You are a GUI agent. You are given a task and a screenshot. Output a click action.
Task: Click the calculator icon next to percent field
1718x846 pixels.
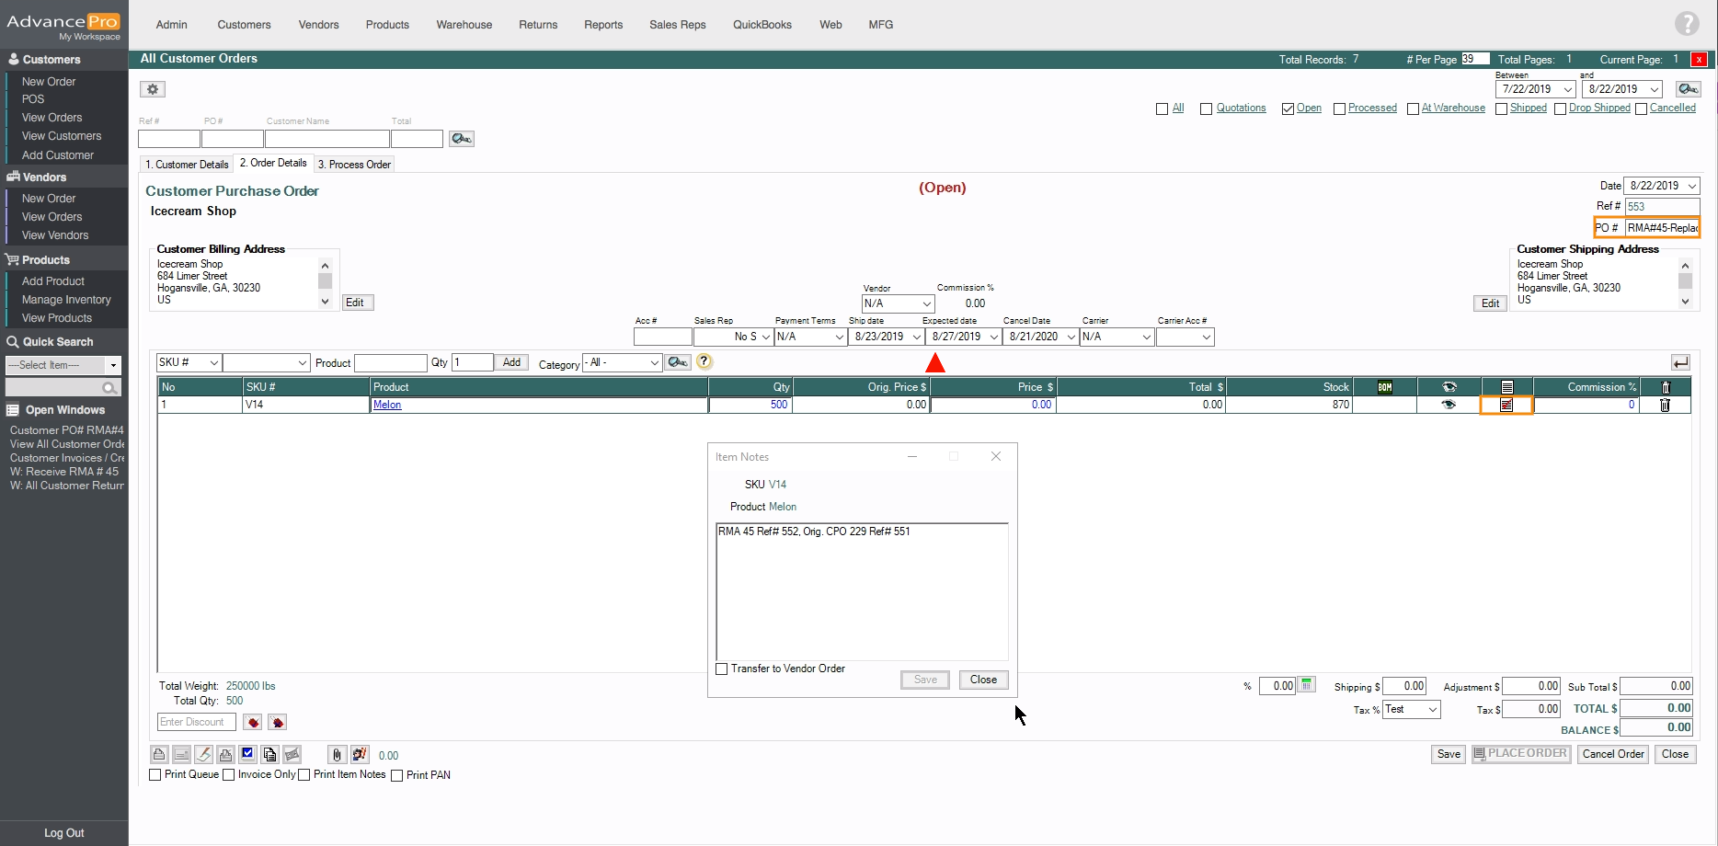(1307, 685)
